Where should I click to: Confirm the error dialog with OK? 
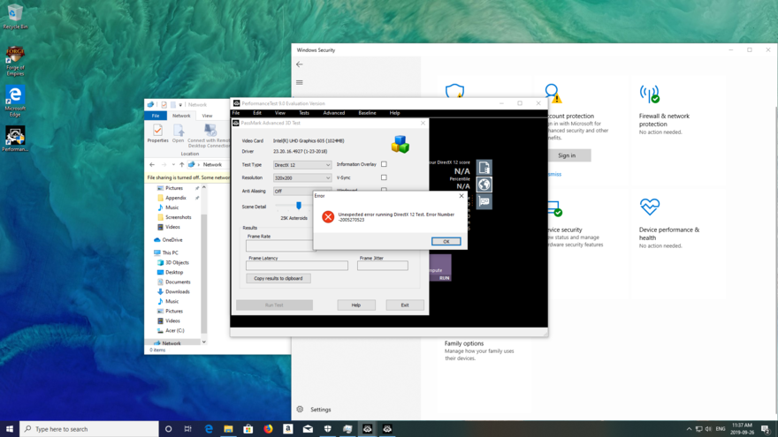point(446,241)
